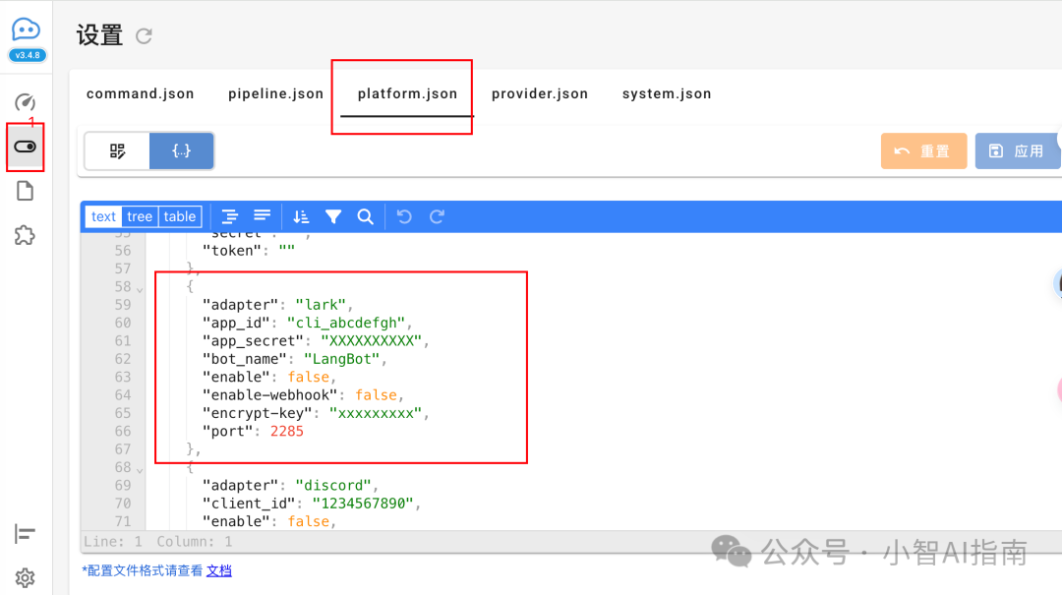Click the 应用 apply button
1062x595 pixels.
click(1017, 151)
